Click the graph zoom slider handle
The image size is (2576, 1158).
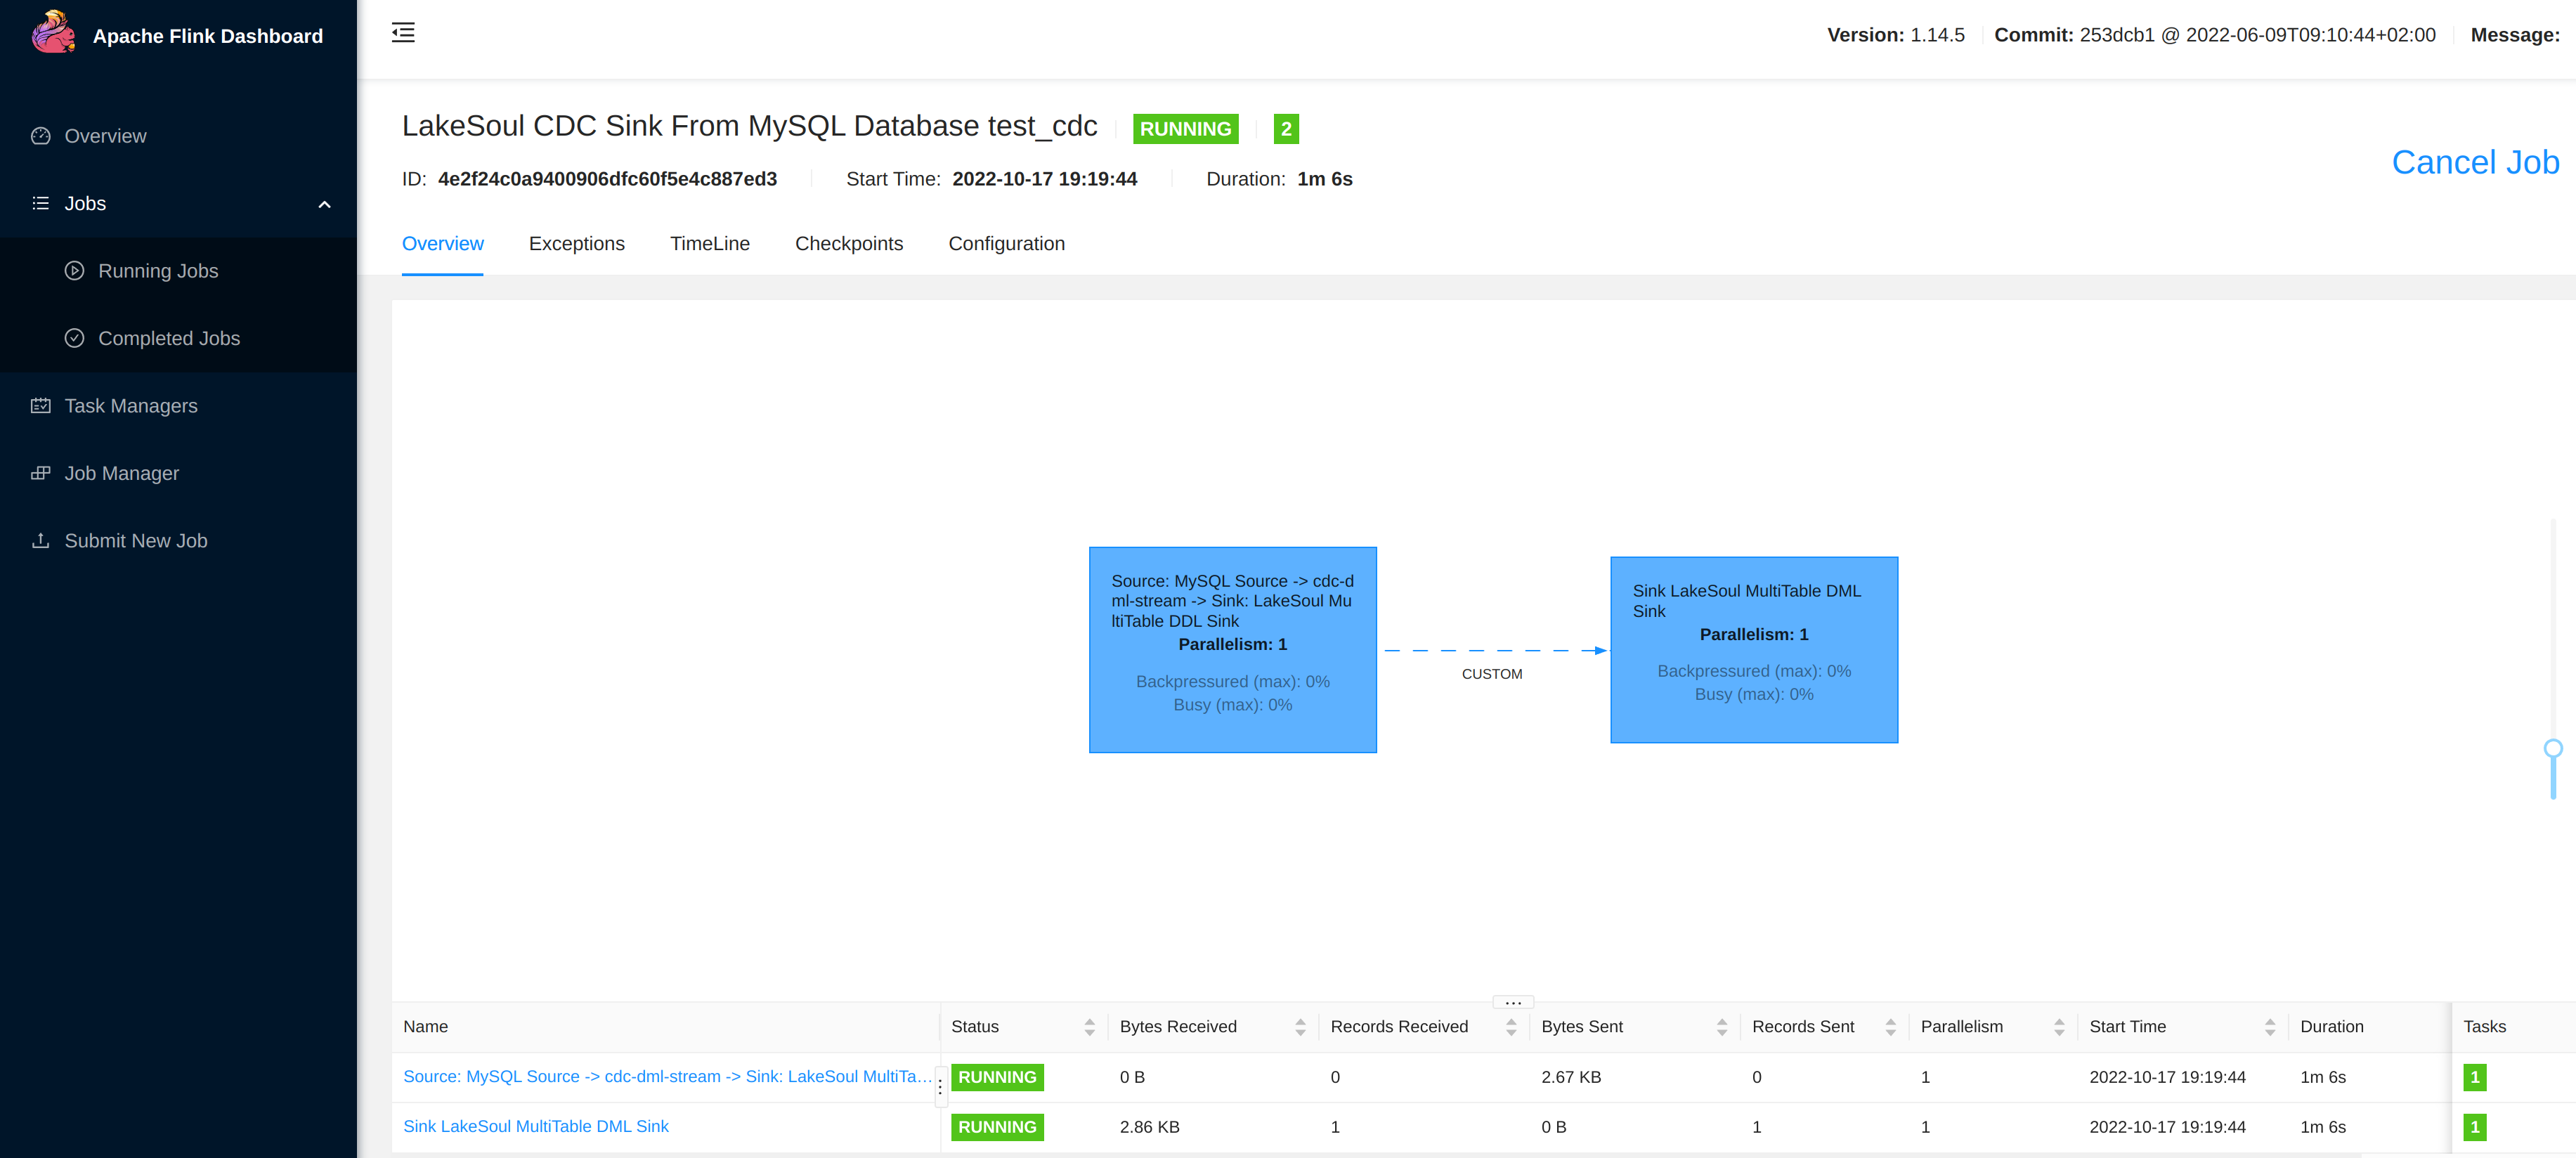[x=2552, y=748]
